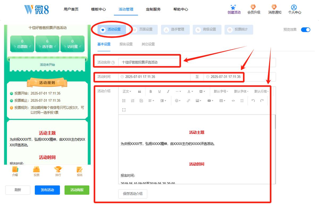Insert a horizontal divider line
The width and height of the screenshot is (319, 208).
point(242,101)
